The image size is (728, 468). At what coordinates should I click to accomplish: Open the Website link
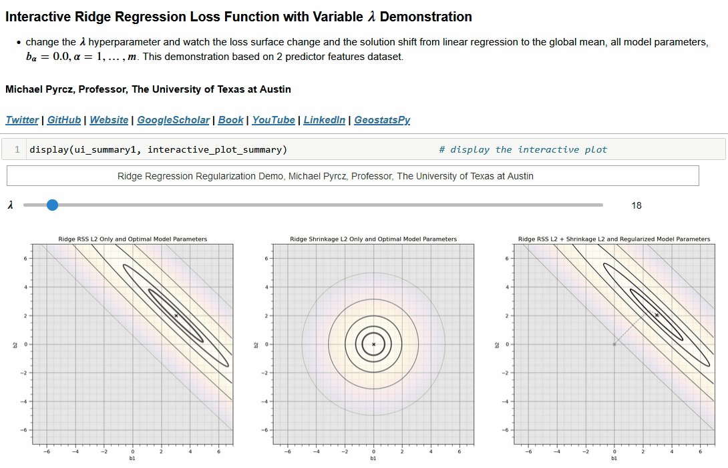click(109, 120)
